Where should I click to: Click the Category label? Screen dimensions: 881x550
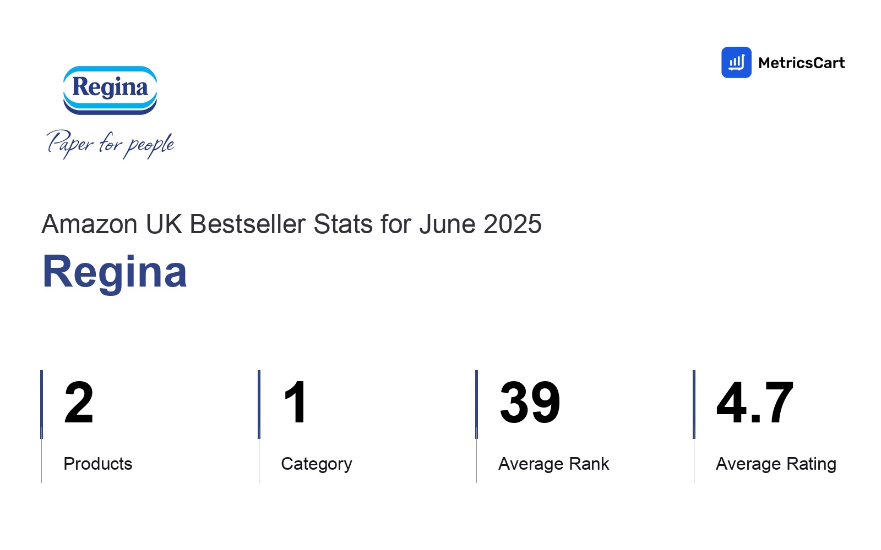tap(317, 464)
